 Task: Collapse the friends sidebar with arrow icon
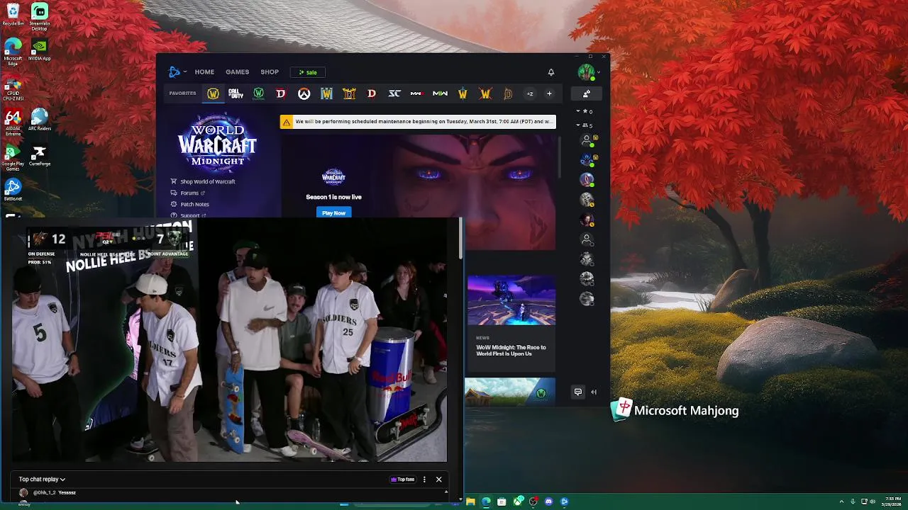594,392
